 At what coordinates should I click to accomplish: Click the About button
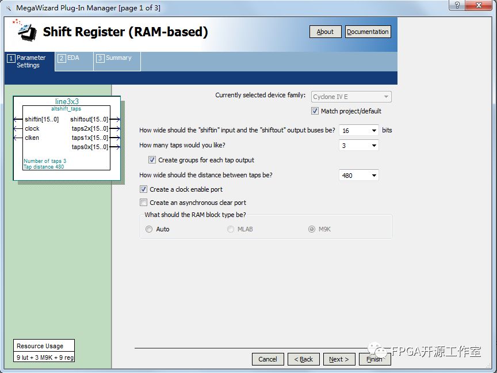[325, 32]
